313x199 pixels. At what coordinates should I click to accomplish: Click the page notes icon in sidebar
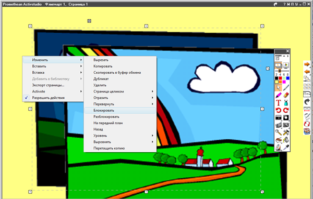click(307, 94)
